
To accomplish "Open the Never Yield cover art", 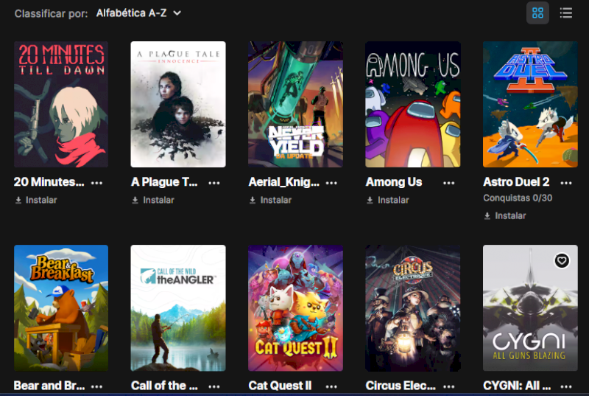I will tap(295, 104).
